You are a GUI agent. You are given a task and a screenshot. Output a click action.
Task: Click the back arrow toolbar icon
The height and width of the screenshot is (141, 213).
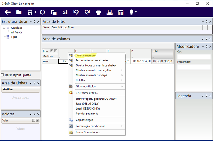[x=8, y=12]
